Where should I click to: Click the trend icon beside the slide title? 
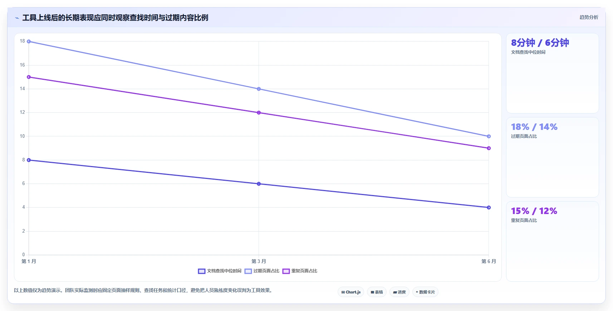tap(17, 18)
